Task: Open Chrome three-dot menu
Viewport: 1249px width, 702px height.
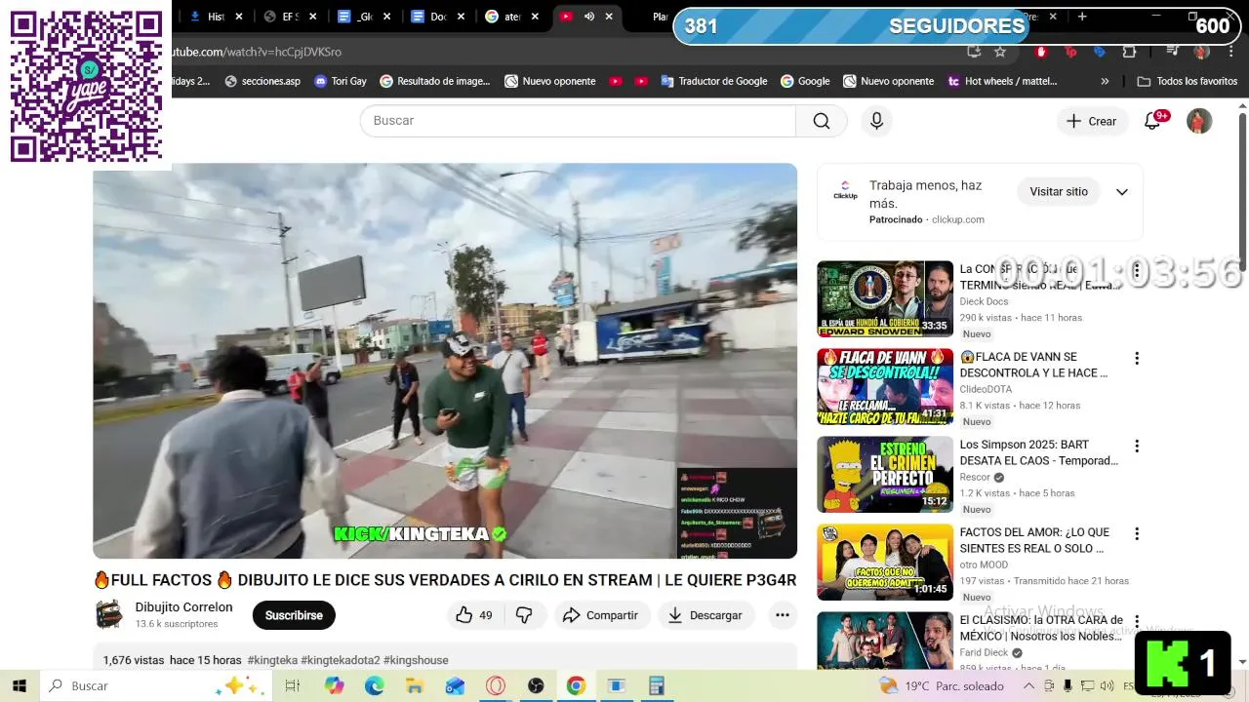Action: [1229, 52]
